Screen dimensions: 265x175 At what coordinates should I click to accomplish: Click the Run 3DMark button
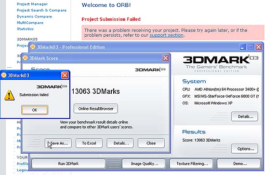(x=68, y=163)
